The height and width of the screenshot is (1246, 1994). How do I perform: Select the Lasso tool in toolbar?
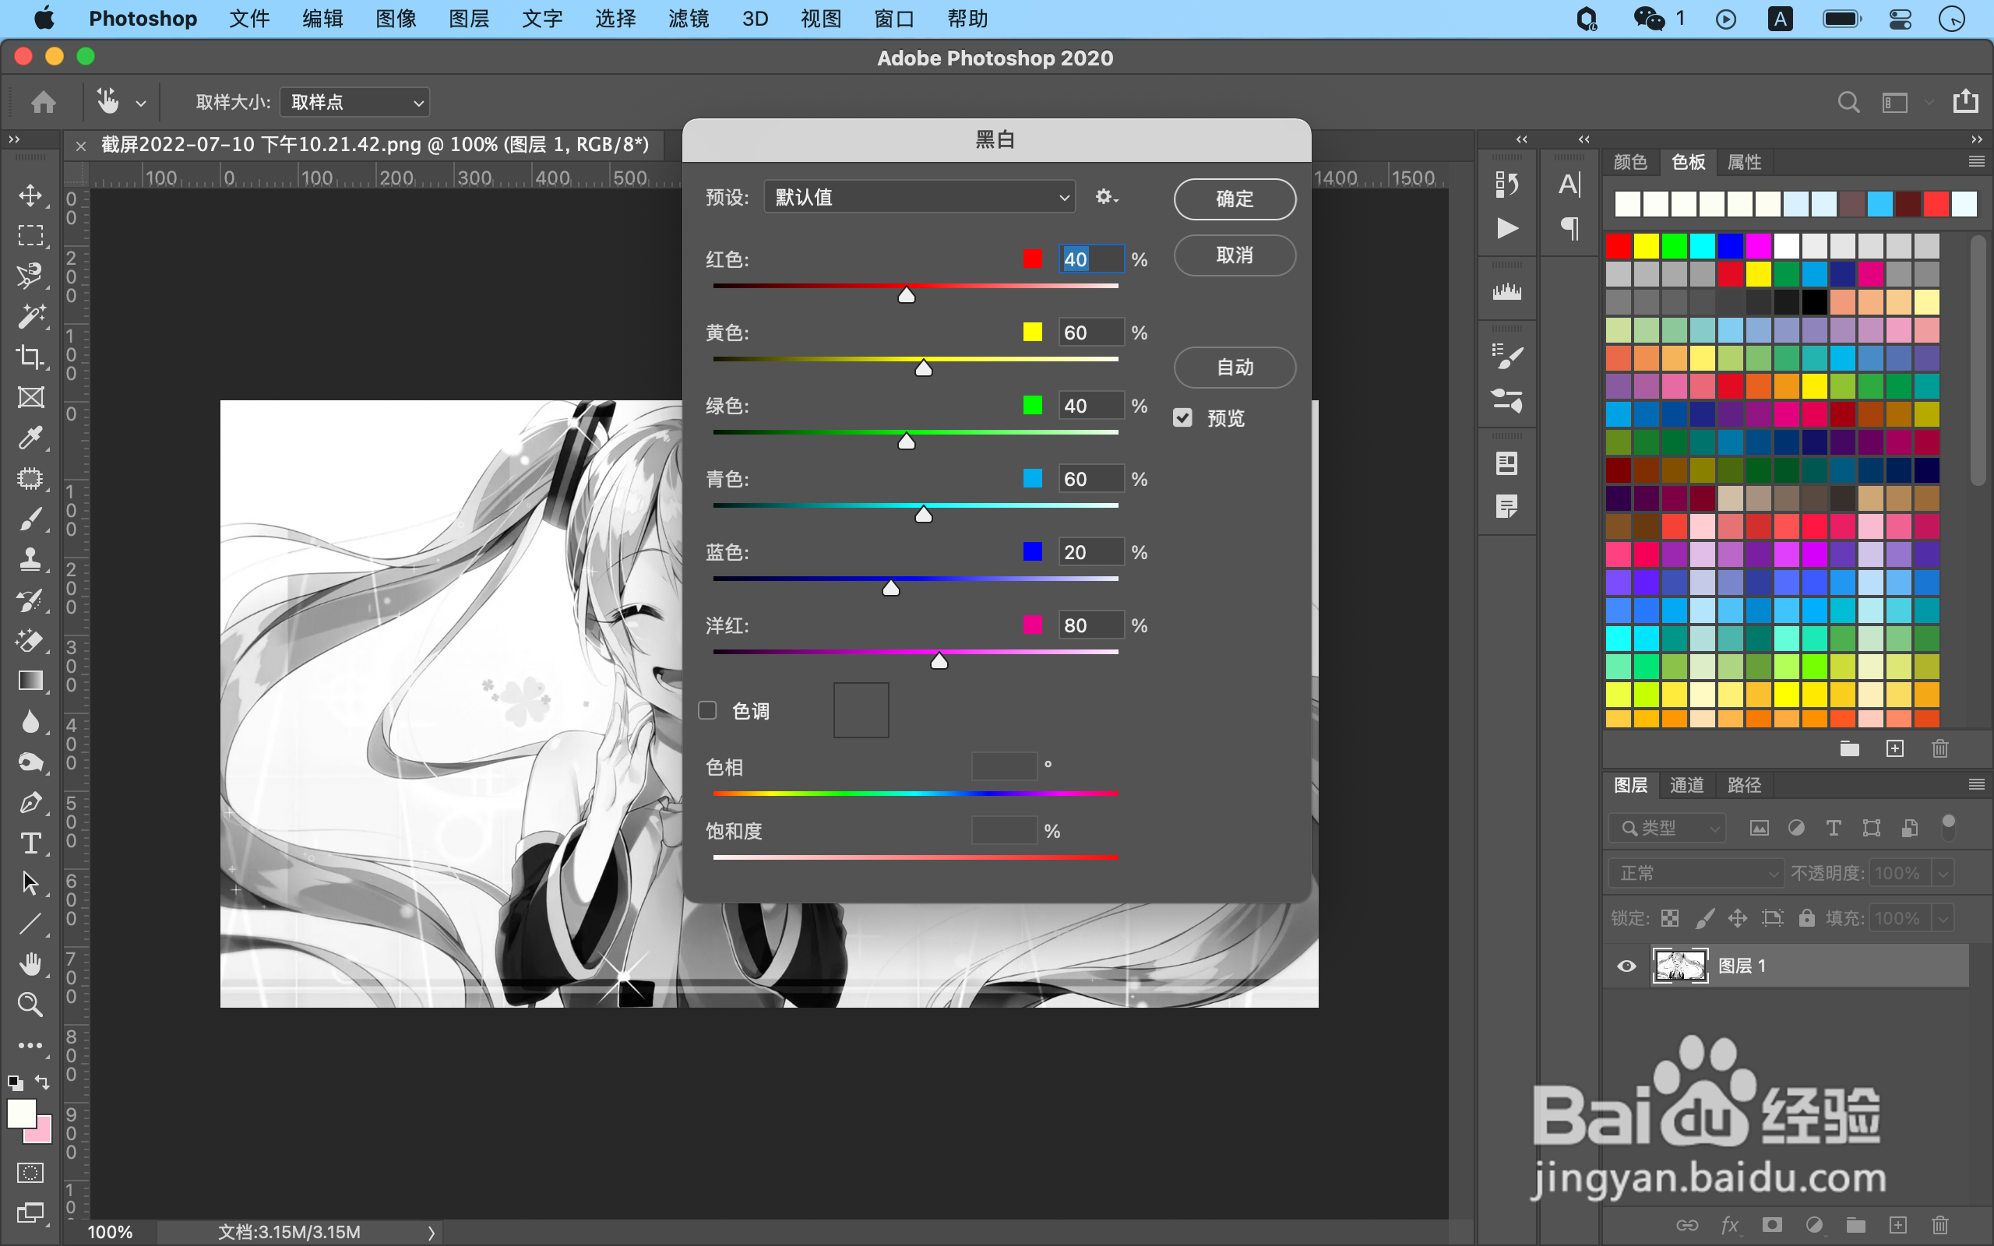[x=30, y=276]
